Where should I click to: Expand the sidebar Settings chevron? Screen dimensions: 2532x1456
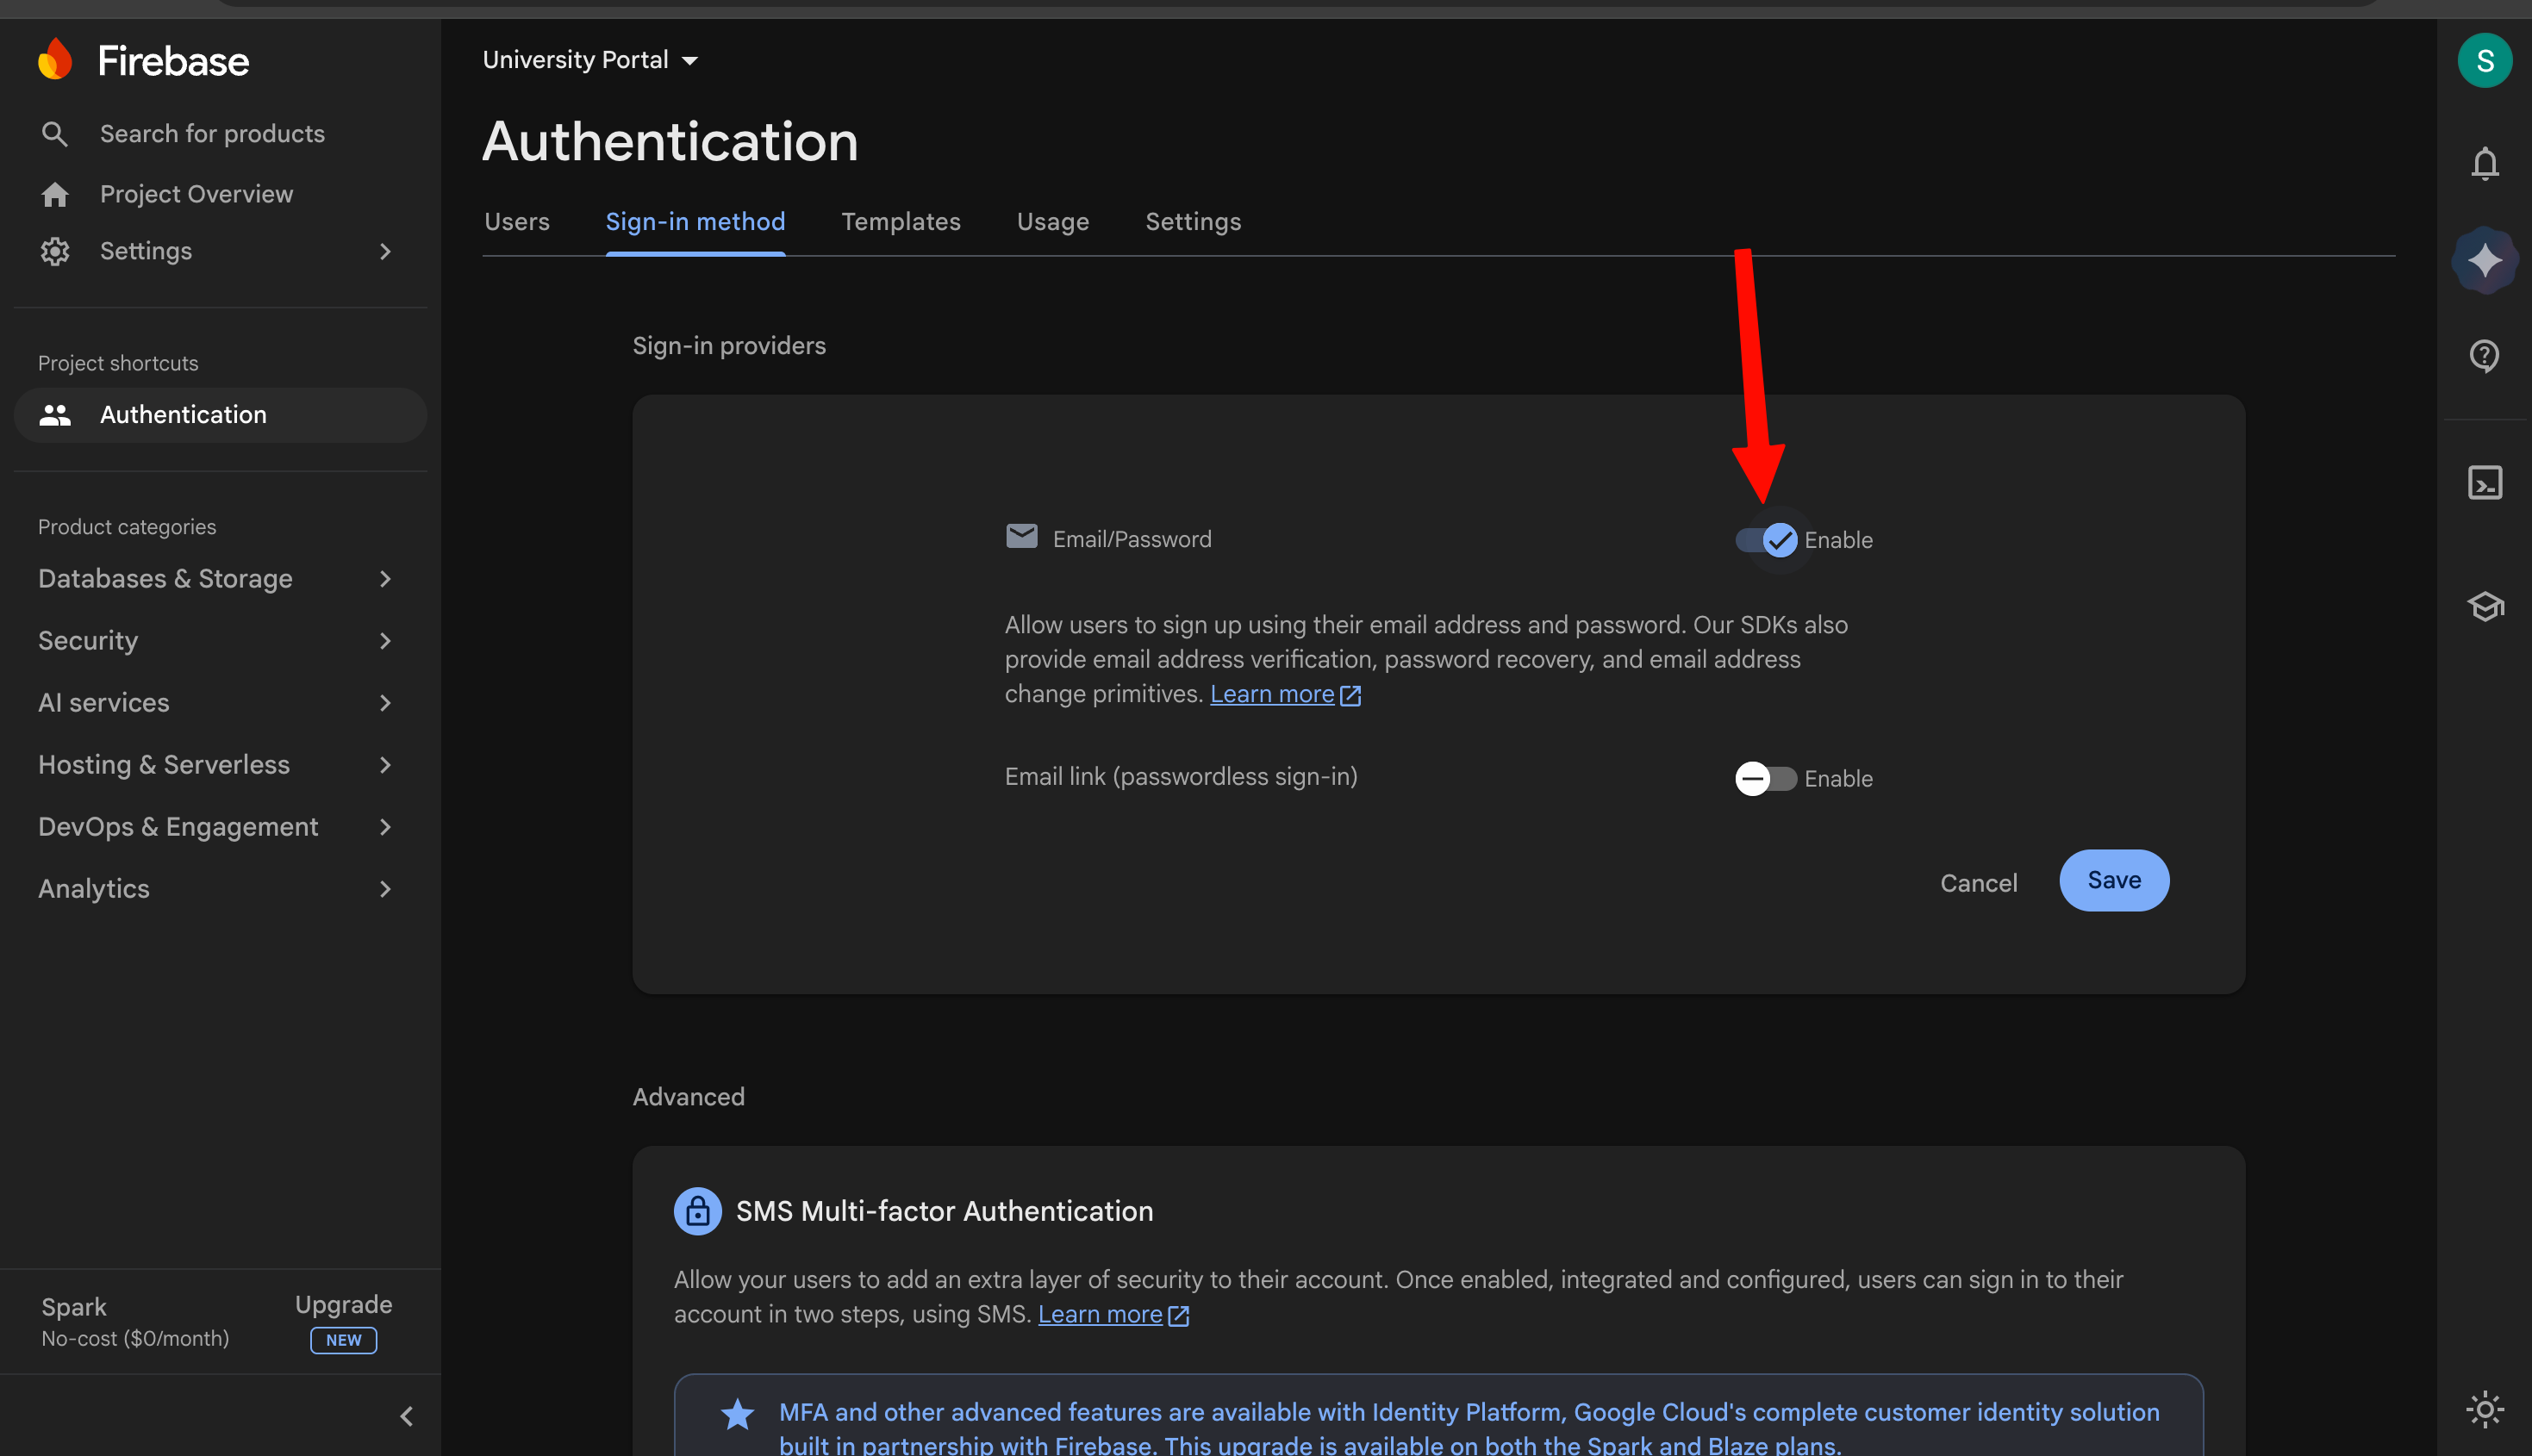click(x=385, y=251)
